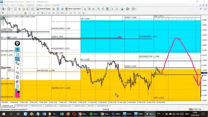The image size is (208, 117).
Task: Switch to D1 timeframe
Action: pyautogui.click(x=75, y=13)
